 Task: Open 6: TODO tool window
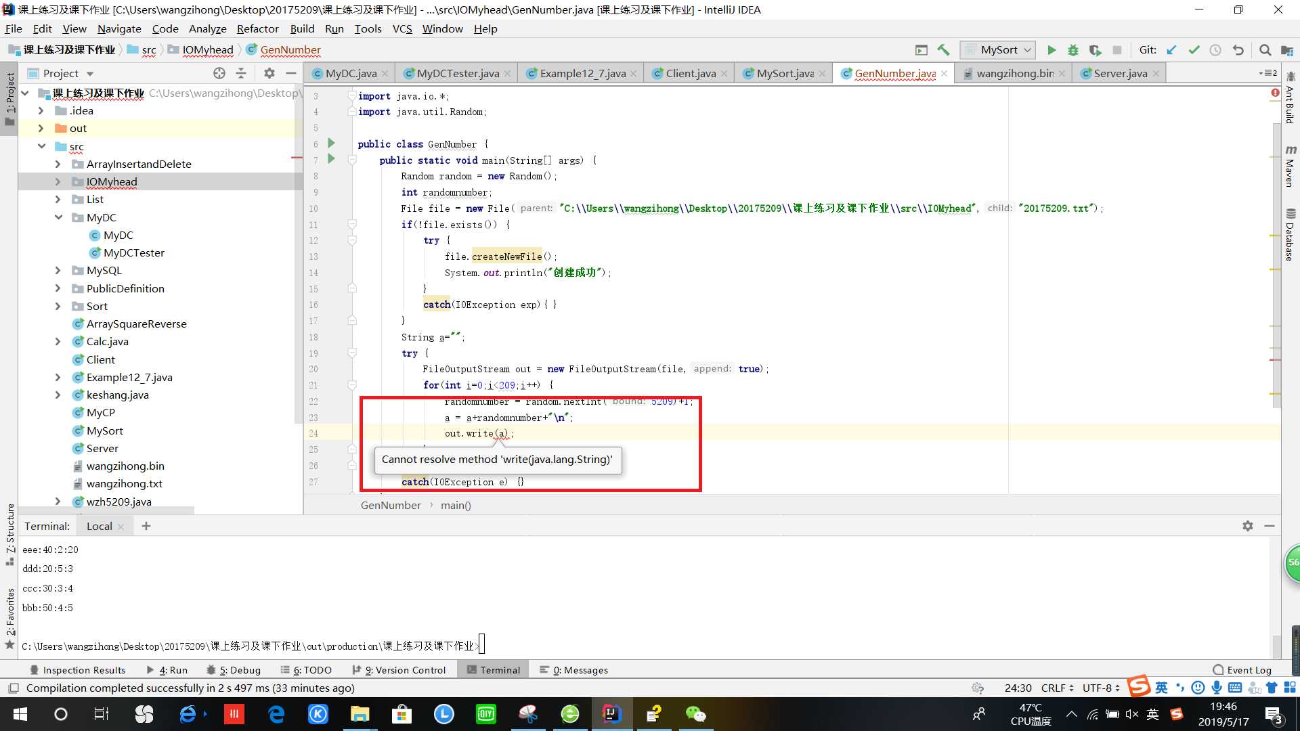306,670
